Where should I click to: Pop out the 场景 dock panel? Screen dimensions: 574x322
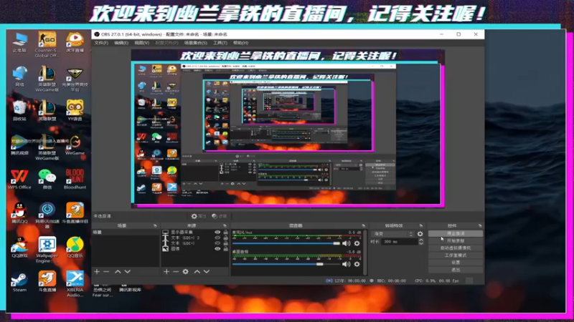click(x=155, y=225)
